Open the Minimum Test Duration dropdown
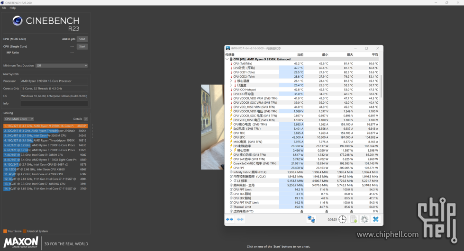 pos(62,66)
